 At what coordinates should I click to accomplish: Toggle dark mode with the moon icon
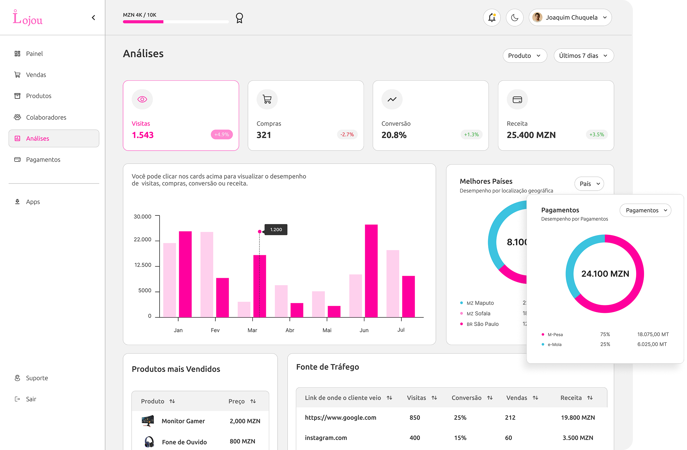click(514, 17)
